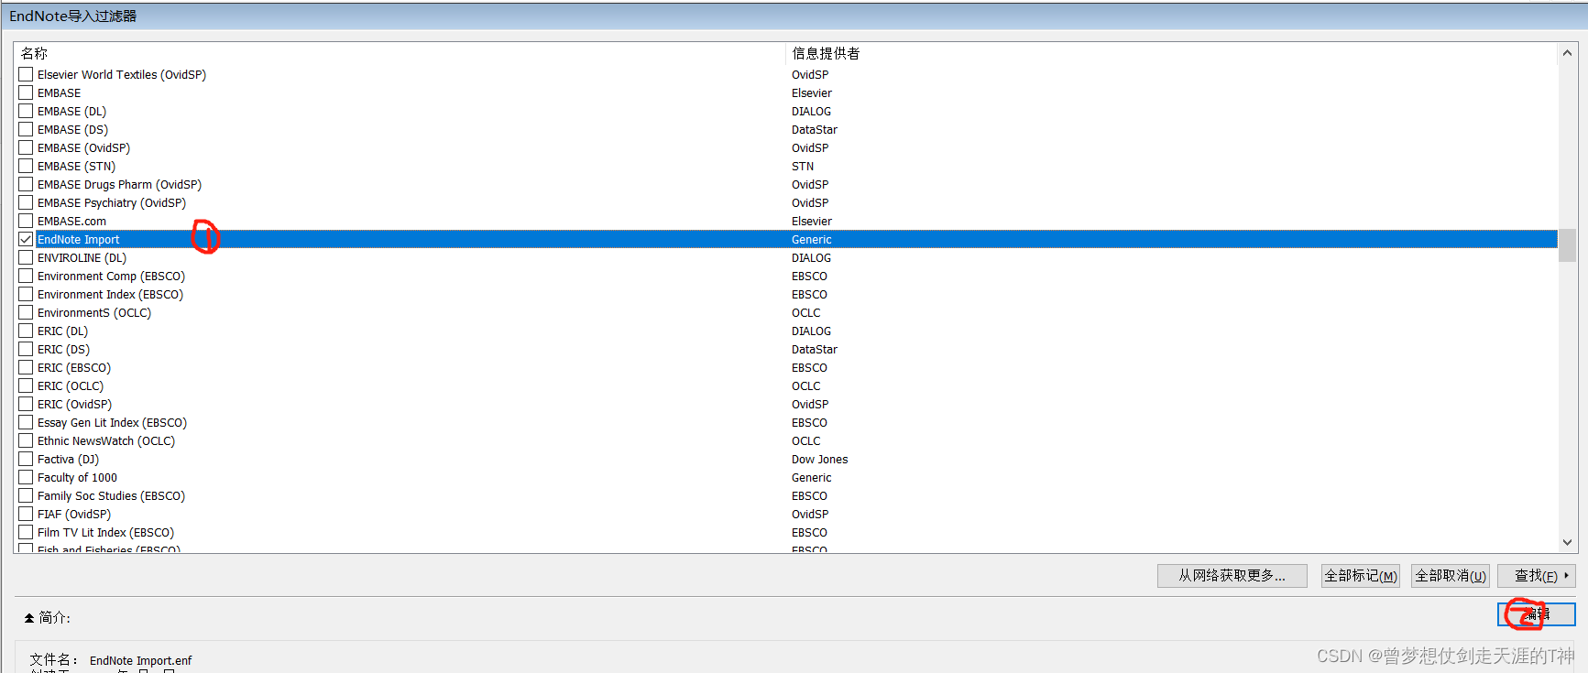Uncheck the EndNote Import checkbox

click(x=26, y=239)
